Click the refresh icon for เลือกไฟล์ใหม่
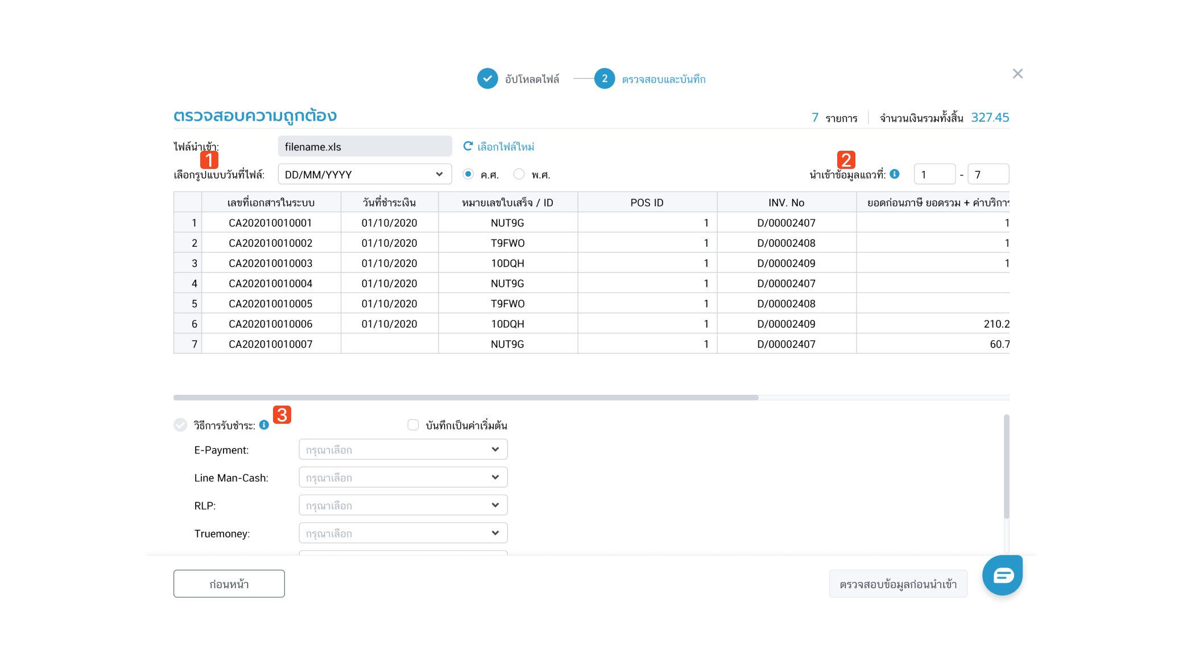 tap(468, 146)
